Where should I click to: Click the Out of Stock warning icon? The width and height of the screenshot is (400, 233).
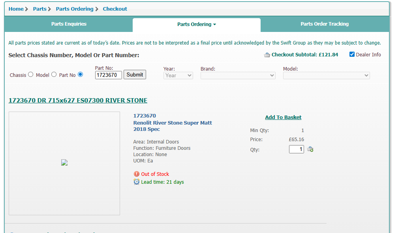pyautogui.click(x=137, y=174)
